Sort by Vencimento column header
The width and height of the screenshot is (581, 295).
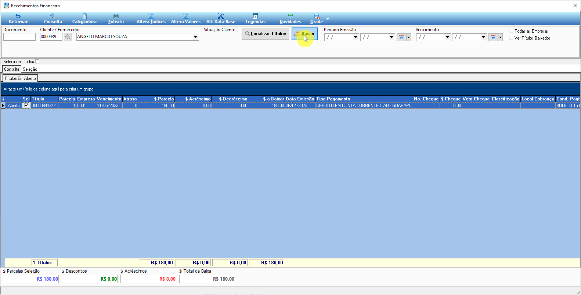tap(109, 99)
